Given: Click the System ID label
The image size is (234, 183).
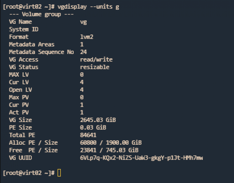Looking at the screenshot, I should (x=24, y=29).
